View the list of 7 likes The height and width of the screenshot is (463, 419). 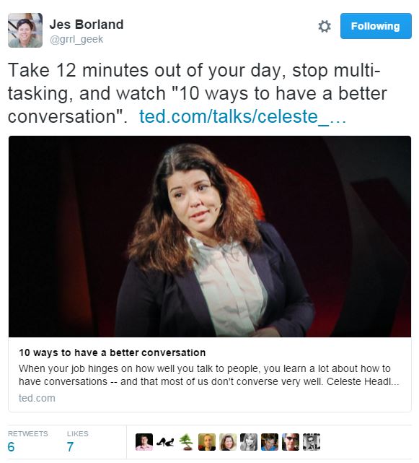(x=78, y=441)
